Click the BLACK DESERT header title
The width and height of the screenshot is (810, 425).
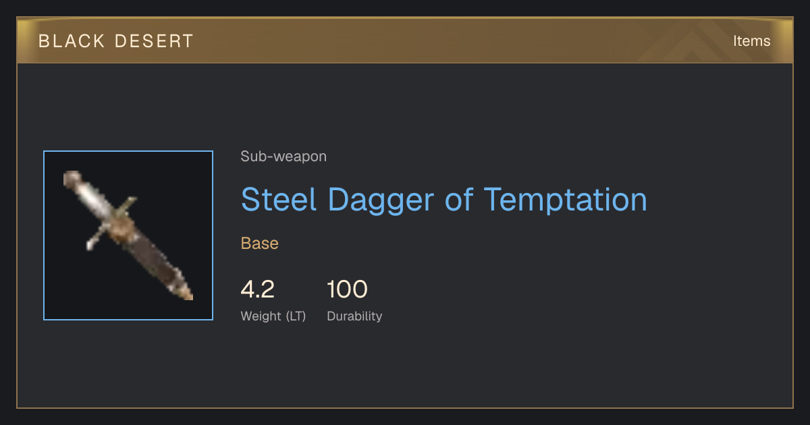(x=115, y=40)
